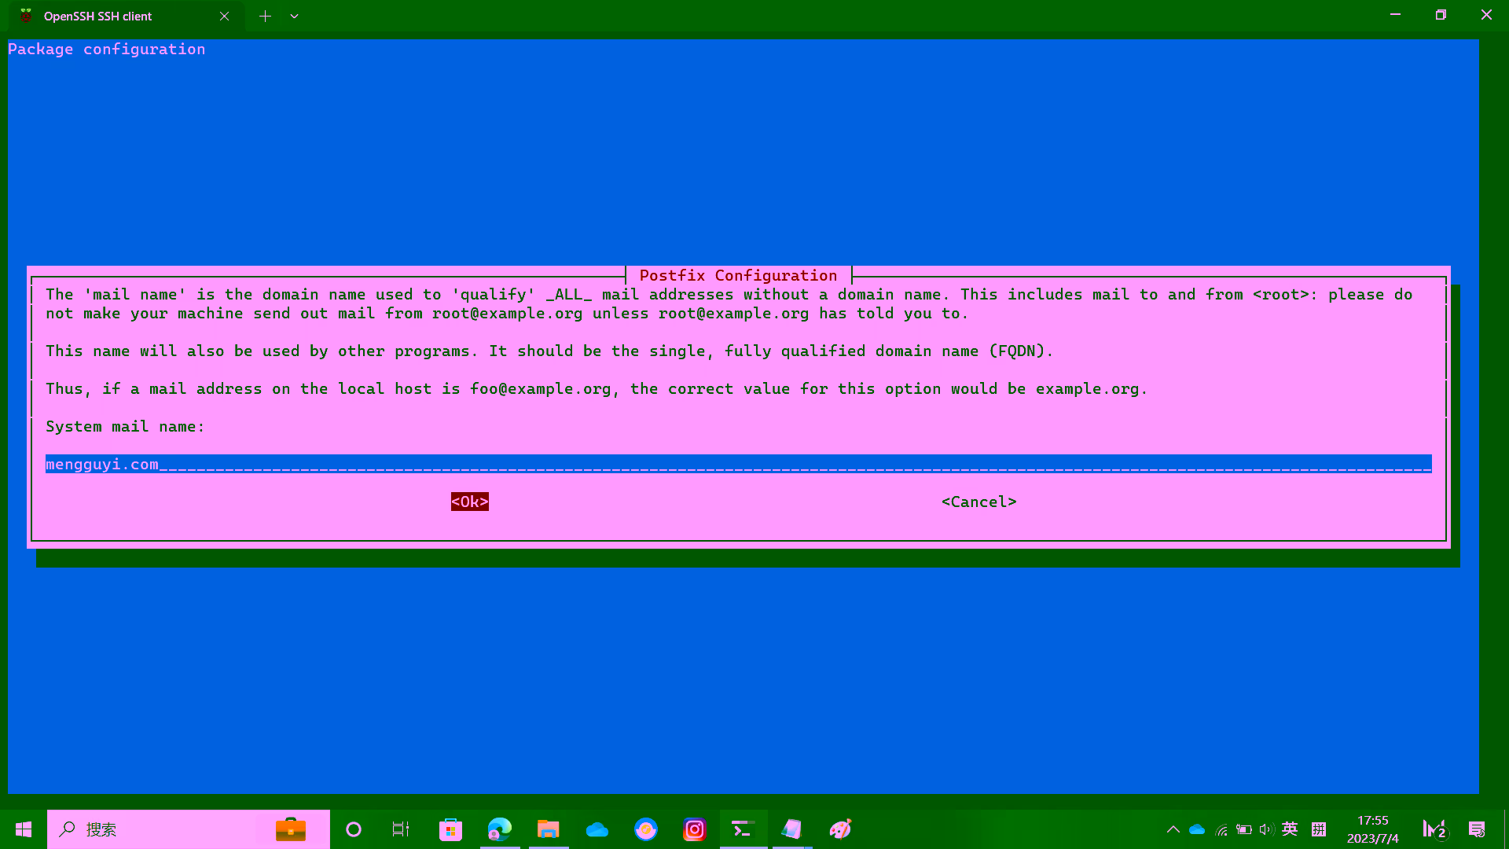Open new terminal tab with plus icon
The height and width of the screenshot is (849, 1509).
click(265, 16)
